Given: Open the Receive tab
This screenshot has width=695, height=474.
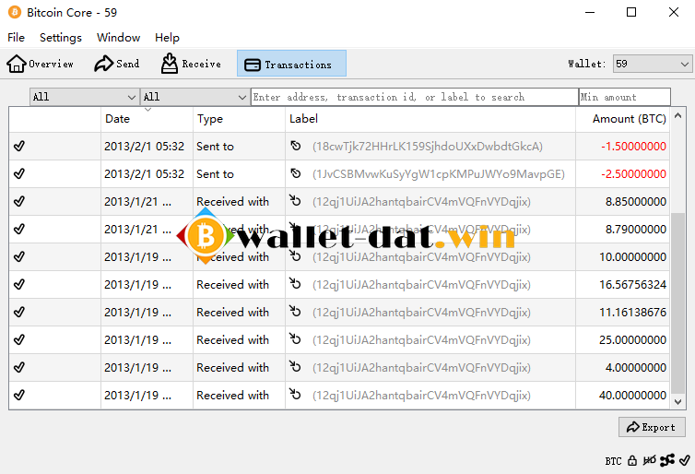Looking at the screenshot, I should 191,64.
